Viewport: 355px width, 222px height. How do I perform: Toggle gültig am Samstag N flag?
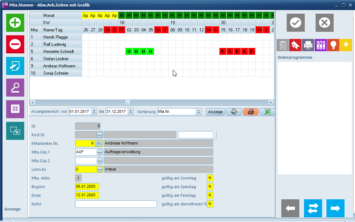210,187
